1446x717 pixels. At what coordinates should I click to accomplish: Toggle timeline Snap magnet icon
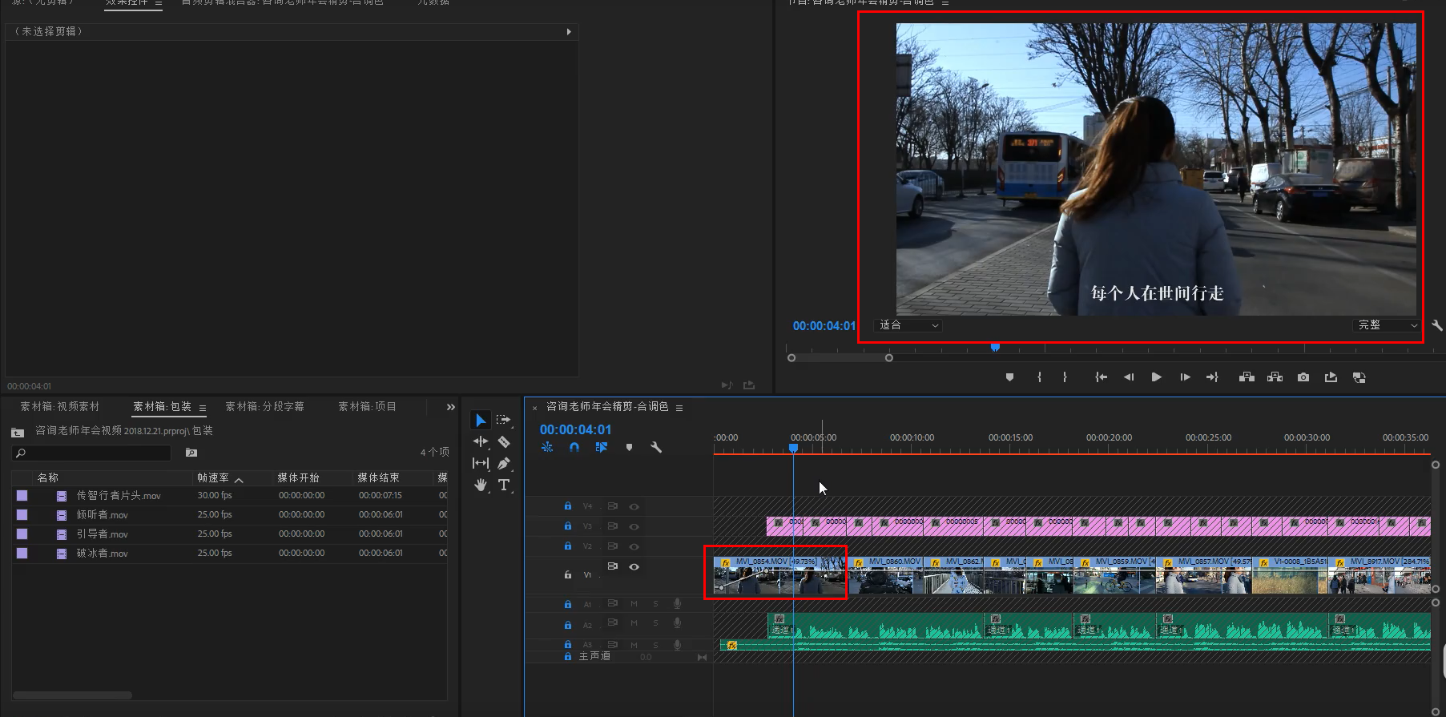coord(574,447)
